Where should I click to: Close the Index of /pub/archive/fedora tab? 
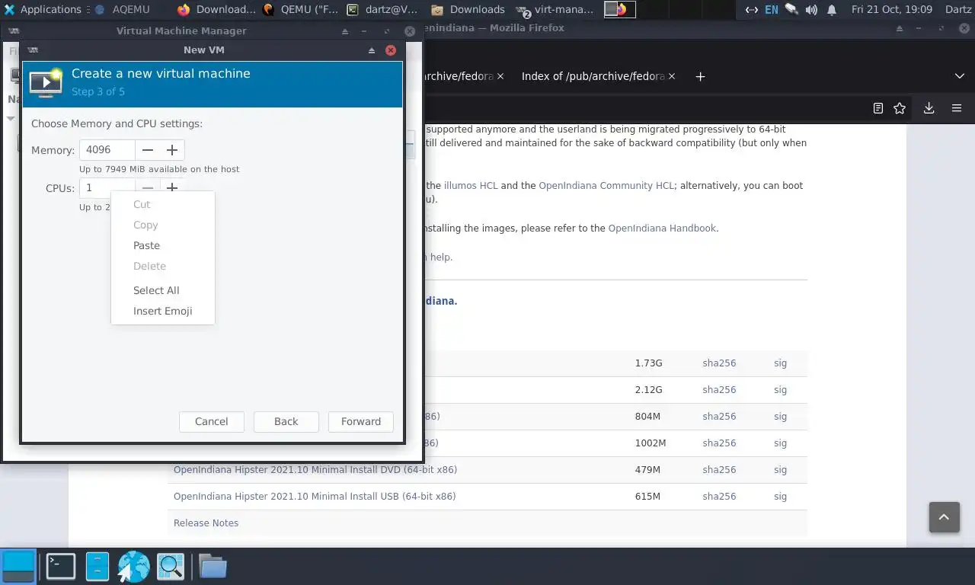[671, 76]
